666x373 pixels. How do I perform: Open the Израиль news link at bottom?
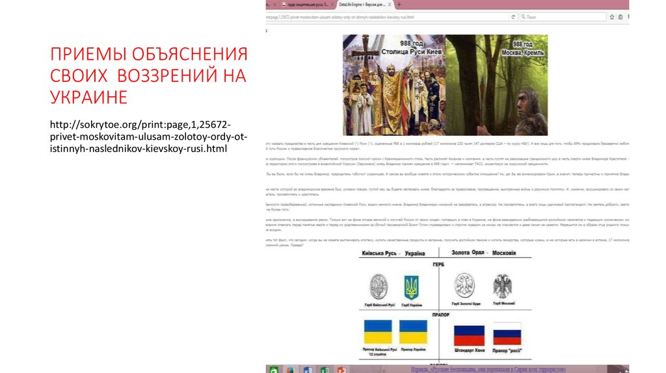click(488, 370)
